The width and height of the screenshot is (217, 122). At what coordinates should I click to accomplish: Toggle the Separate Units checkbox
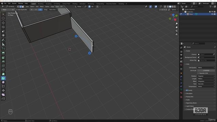pyautogui.click(x=198, y=73)
